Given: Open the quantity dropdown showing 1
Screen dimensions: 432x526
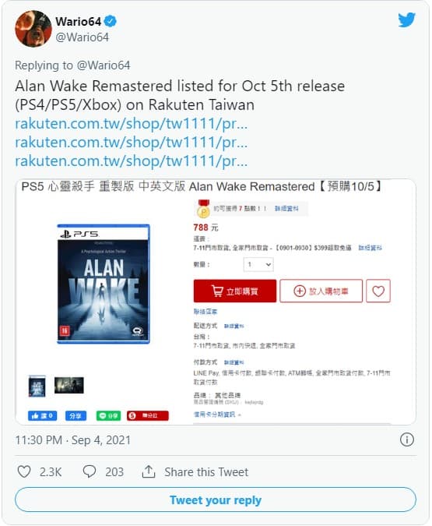Looking at the screenshot, I should [258, 264].
